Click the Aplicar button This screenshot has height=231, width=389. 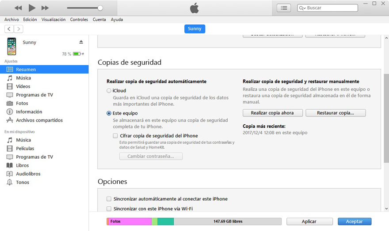click(x=309, y=222)
